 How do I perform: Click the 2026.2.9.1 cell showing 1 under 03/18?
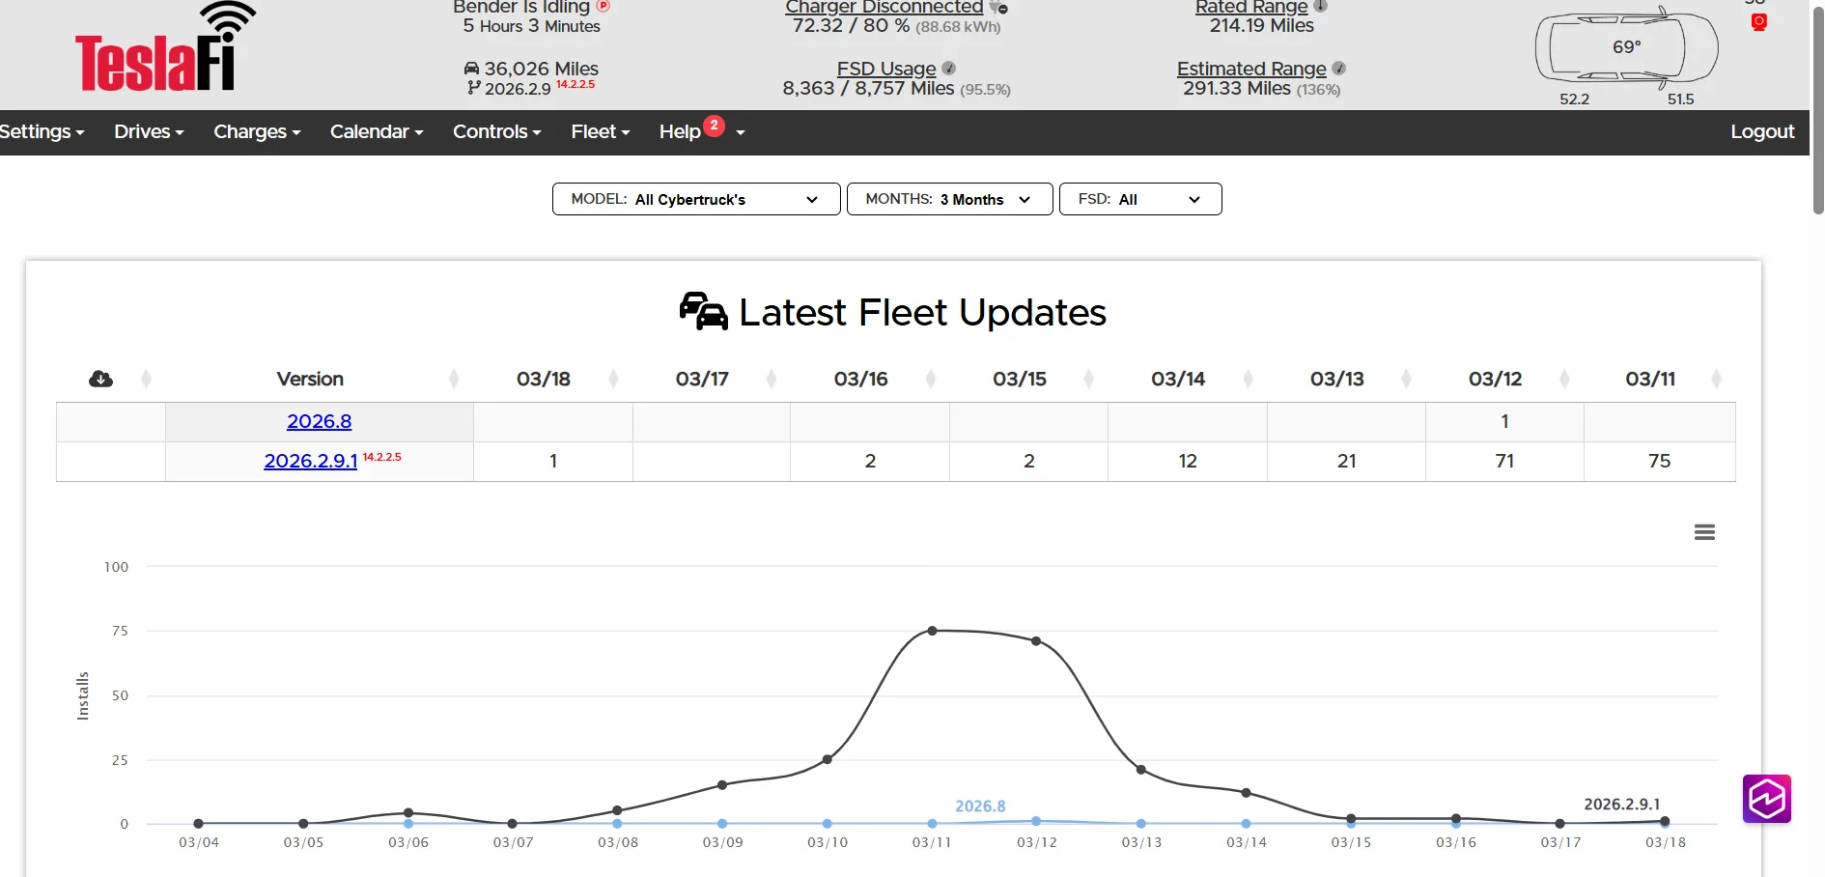pyautogui.click(x=553, y=461)
